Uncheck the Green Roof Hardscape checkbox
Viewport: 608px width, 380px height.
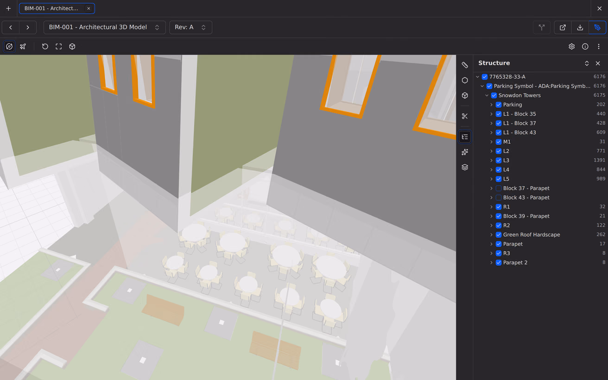point(499,234)
